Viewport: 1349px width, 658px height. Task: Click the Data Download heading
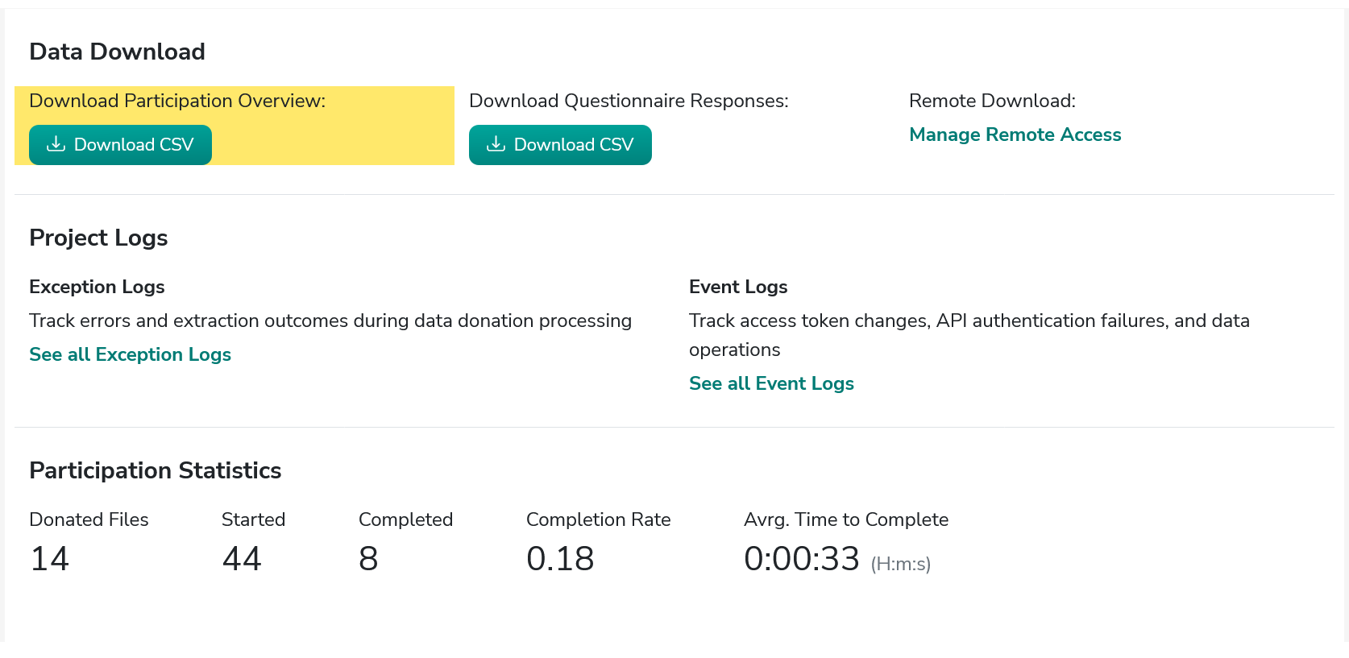[x=117, y=52]
